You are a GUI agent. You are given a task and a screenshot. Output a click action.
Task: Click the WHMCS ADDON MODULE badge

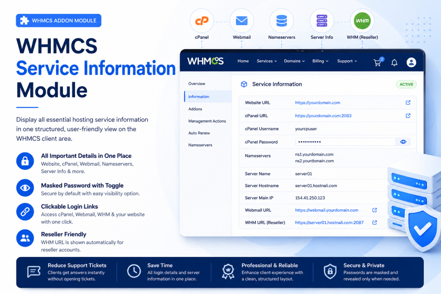pos(59,21)
